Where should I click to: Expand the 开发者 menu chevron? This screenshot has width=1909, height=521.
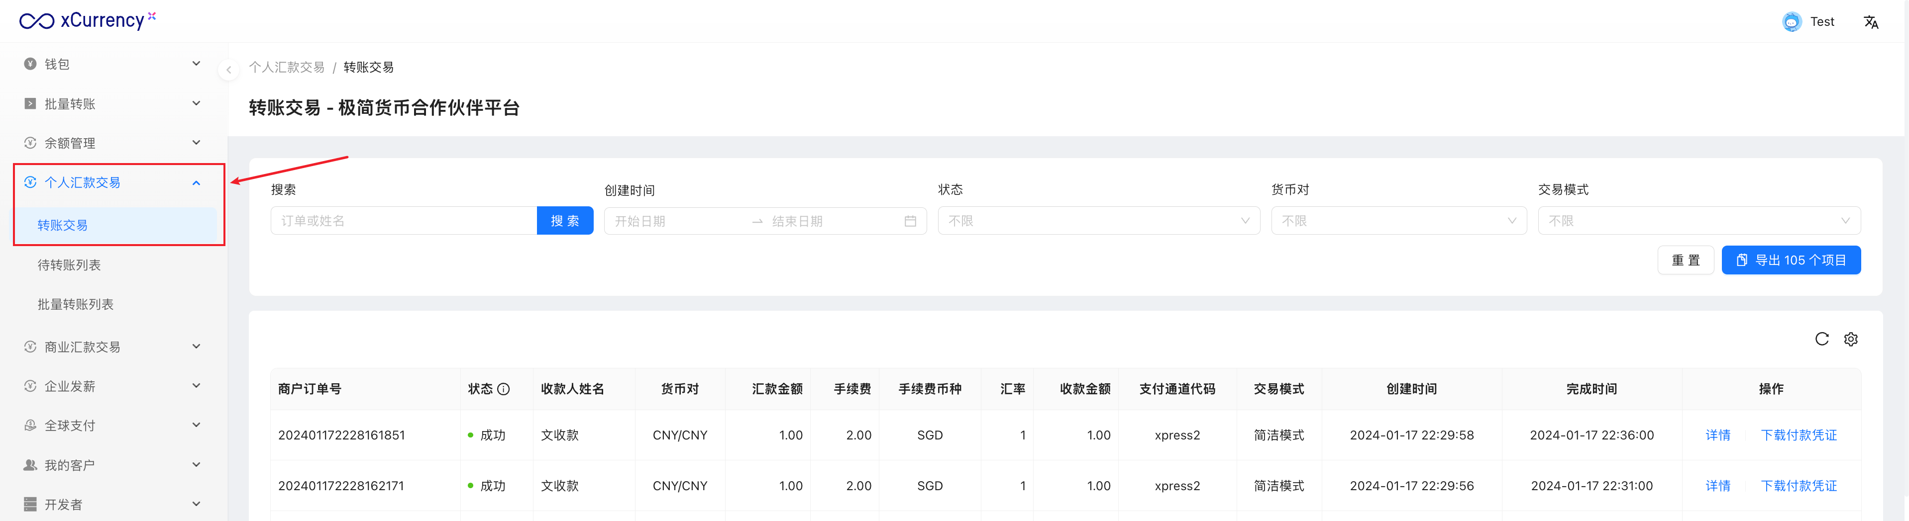click(x=197, y=503)
